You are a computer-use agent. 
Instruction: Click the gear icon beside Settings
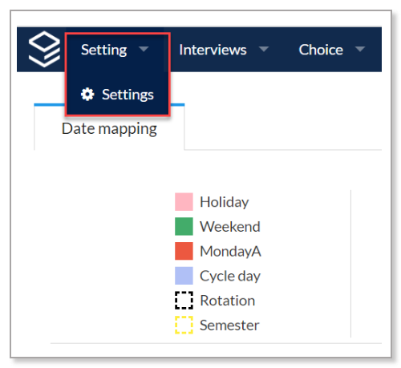point(87,95)
